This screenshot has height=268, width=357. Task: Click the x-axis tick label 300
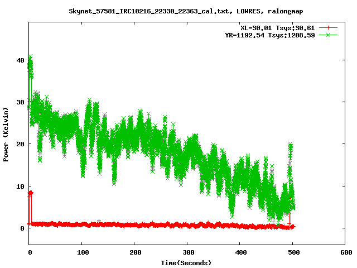189,252
